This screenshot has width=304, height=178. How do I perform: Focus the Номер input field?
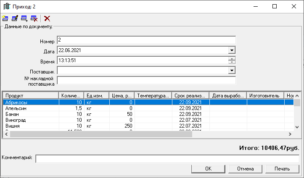click(146, 40)
